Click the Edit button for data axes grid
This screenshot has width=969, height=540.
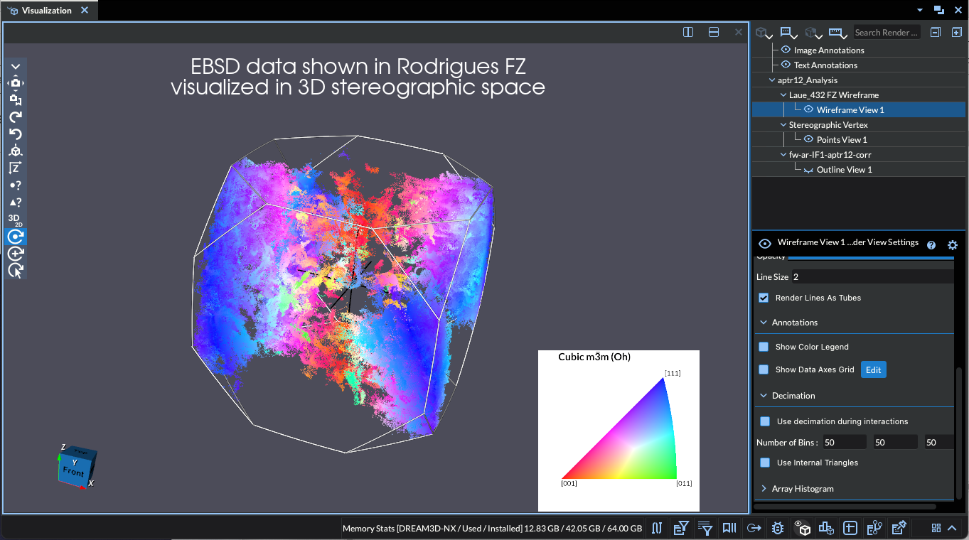873,369
